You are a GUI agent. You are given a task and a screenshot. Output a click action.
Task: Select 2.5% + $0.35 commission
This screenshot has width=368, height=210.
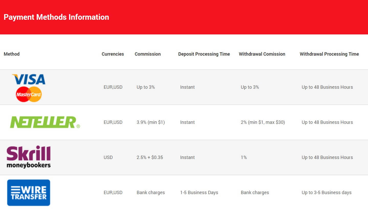click(150, 157)
